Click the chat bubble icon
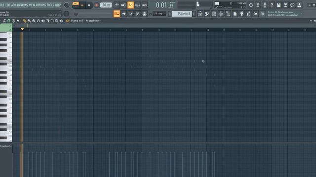Viewport: 316px width, 177px height. pos(292,5)
